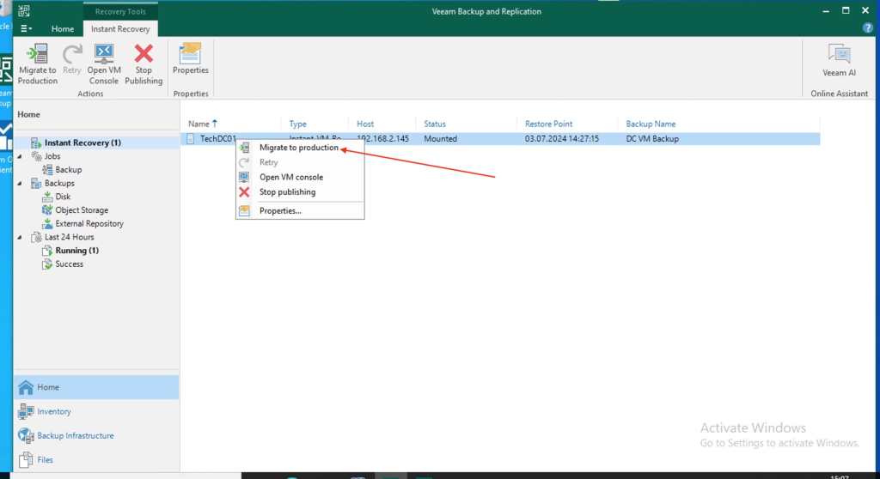880x479 pixels.
Task: Click restore point 03.07.2024 14:27:15
Action: pyautogui.click(x=562, y=138)
